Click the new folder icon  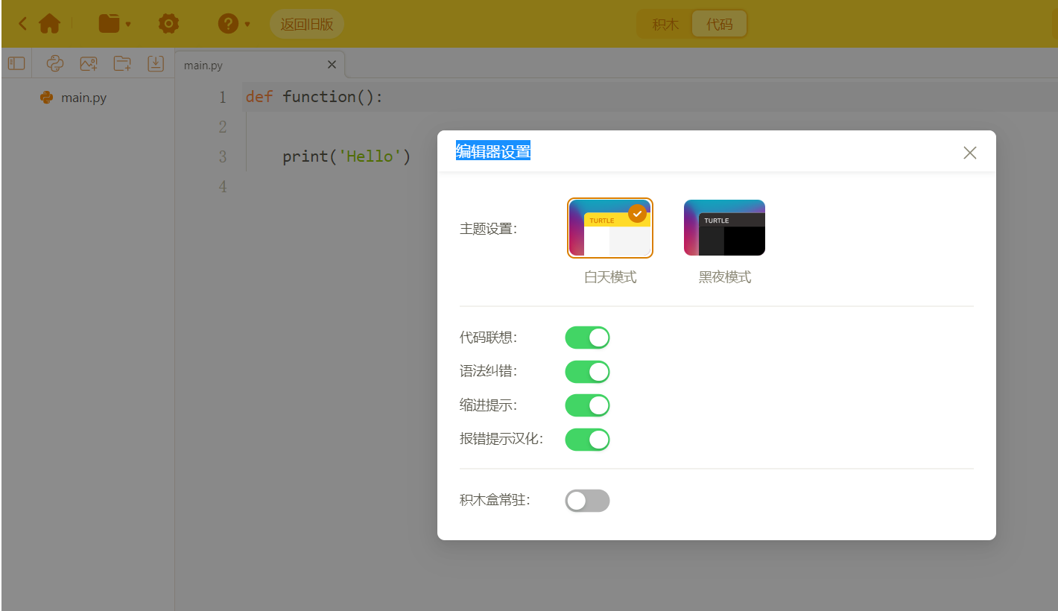pyautogui.click(x=122, y=64)
